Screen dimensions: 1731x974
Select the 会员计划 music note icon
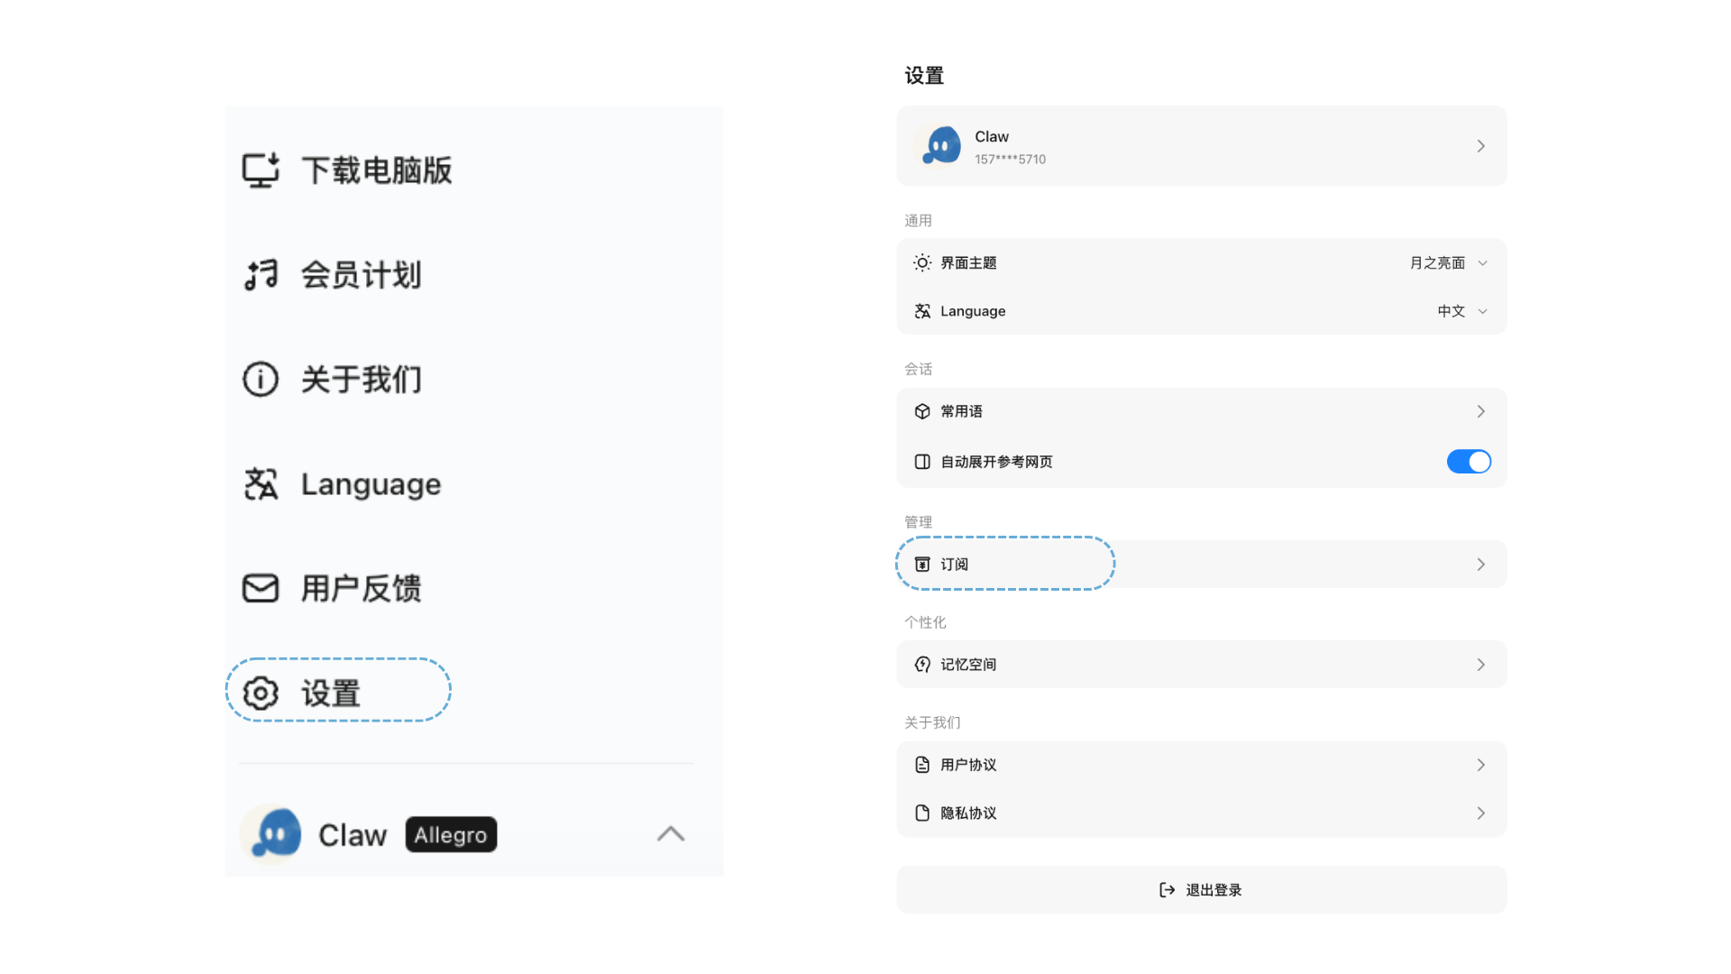261,274
